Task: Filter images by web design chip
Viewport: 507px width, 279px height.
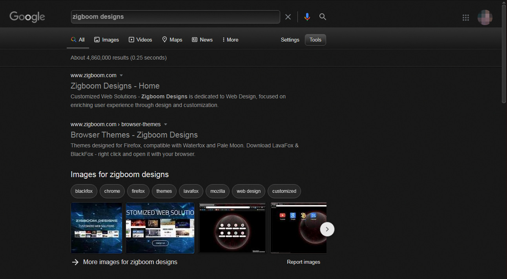Action: tap(249, 191)
